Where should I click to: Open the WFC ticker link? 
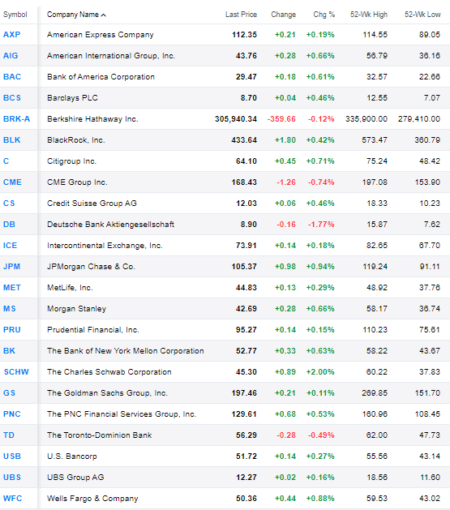click(13, 499)
